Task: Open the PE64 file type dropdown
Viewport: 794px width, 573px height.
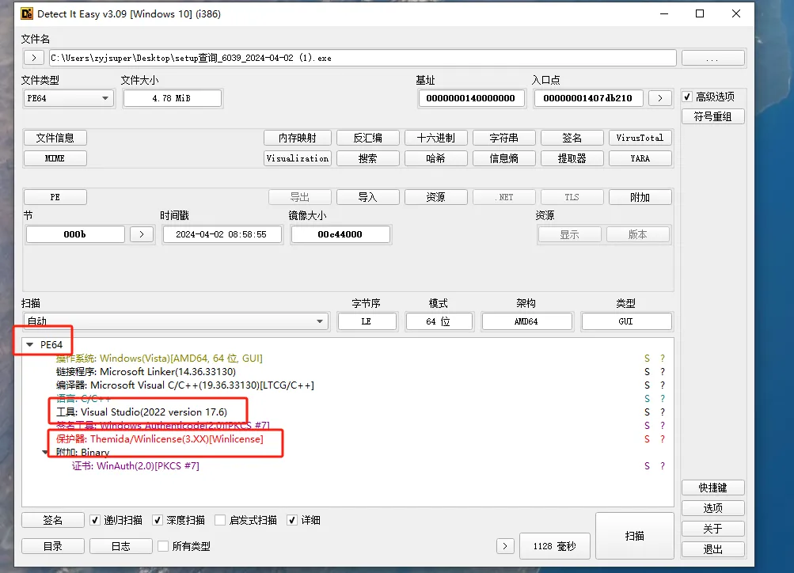Action: point(69,98)
